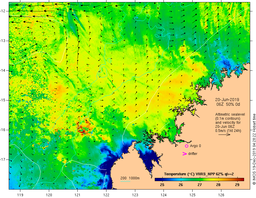Click the text 06Z 50% 0d
The width and height of the screenshot is (256, 198).
point(228,105)
